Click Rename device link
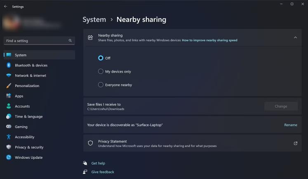308x179 pixels. coord(291,125)
